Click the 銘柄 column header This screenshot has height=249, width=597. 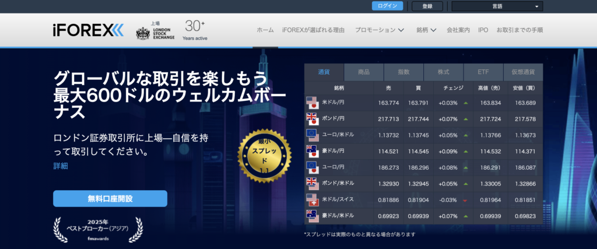point(339,88)
